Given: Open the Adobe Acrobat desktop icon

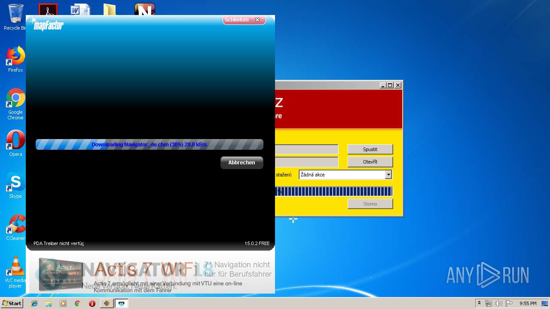Looking at the screenshot, I should click(48, 9).
